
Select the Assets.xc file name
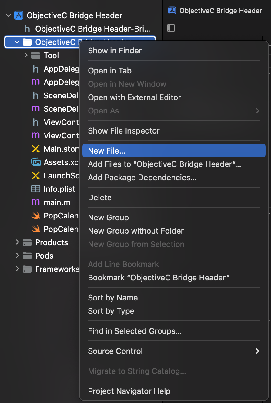click(62, 162)
